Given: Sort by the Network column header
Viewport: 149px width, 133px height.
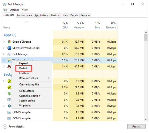Looking at the screenshot, I should [x=109, y=25].
